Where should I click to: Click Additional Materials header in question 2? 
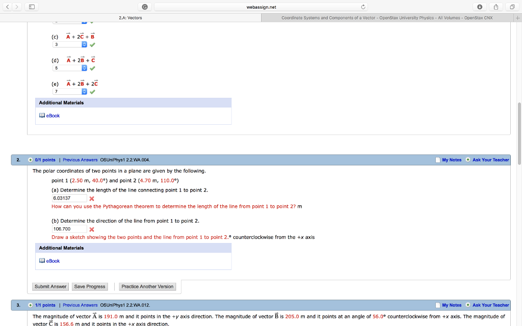[133, 248]
